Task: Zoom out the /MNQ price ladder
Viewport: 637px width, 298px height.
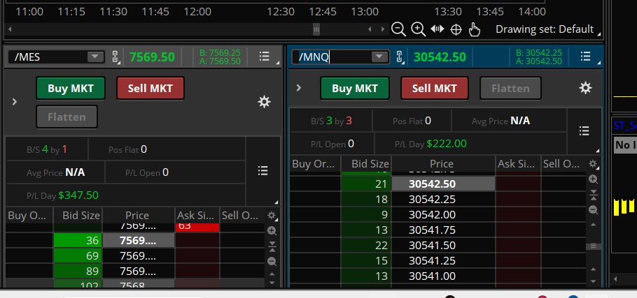Action: [593, 210]
